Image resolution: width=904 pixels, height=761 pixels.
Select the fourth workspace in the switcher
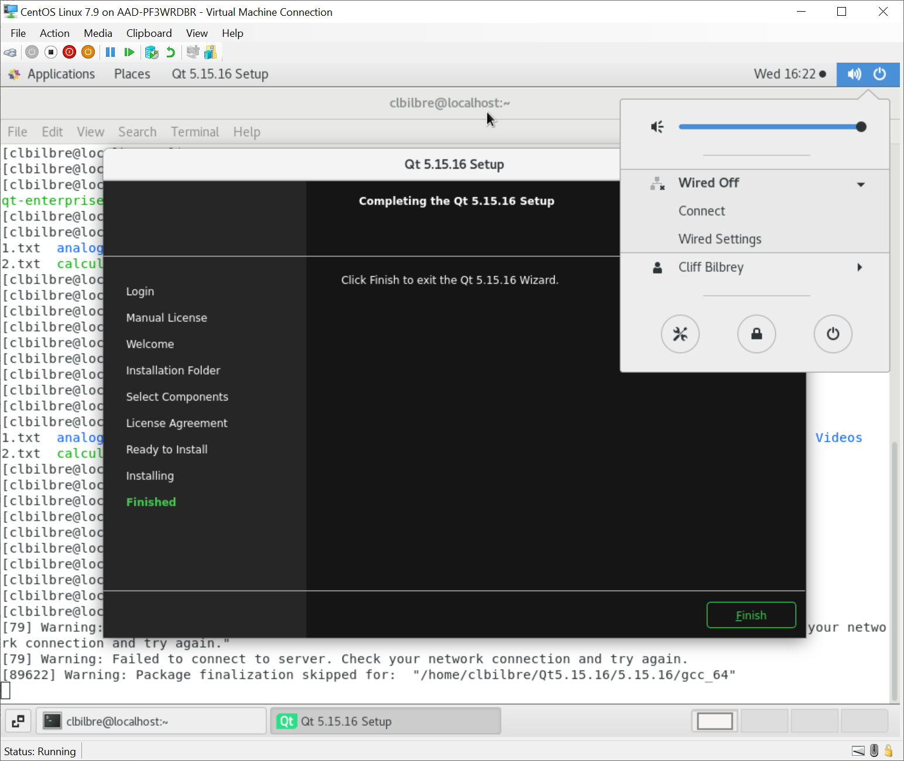point(864,721)
